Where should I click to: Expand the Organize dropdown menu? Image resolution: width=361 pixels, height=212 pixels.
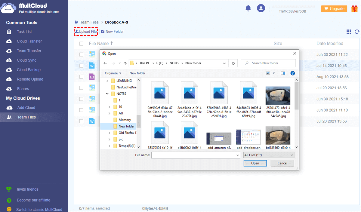113,73
